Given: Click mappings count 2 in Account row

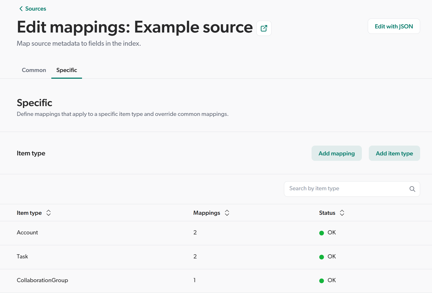Looking at the screenshot, I should [195, 233].
